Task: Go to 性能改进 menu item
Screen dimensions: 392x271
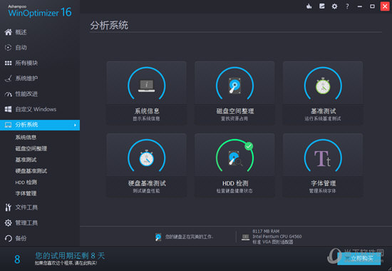Action: click(26, 94)
